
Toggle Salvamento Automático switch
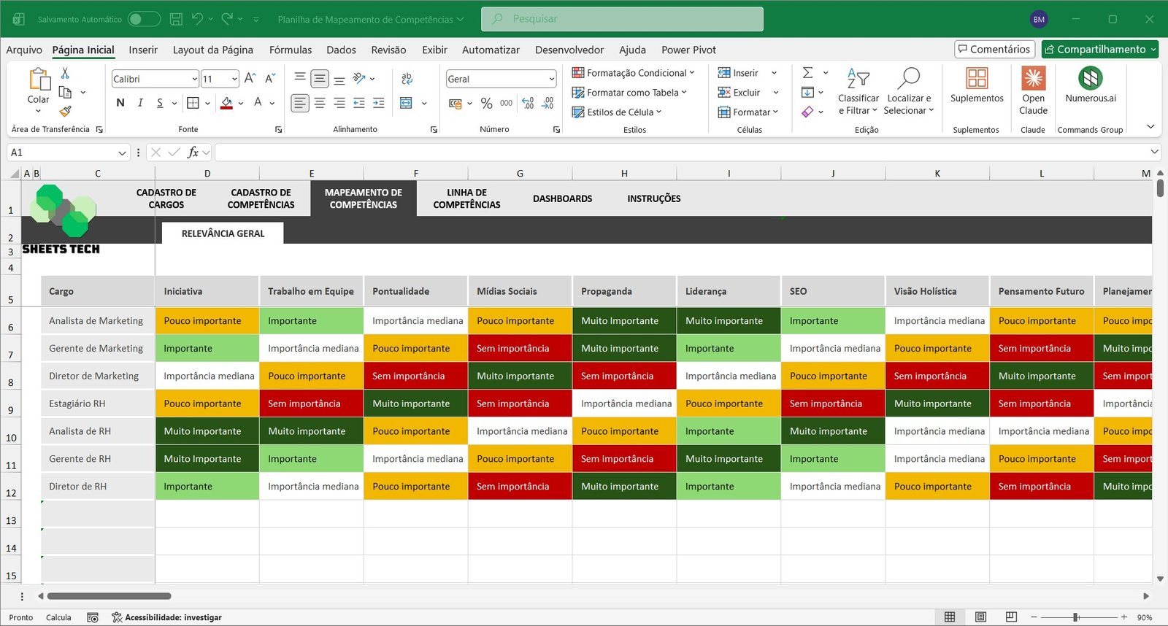coord(144,19)
